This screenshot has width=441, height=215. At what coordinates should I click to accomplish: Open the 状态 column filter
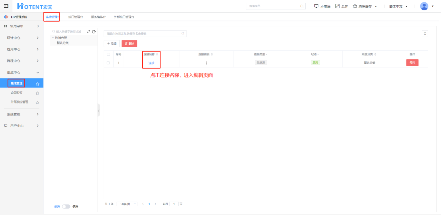click(x=318, y=54)
